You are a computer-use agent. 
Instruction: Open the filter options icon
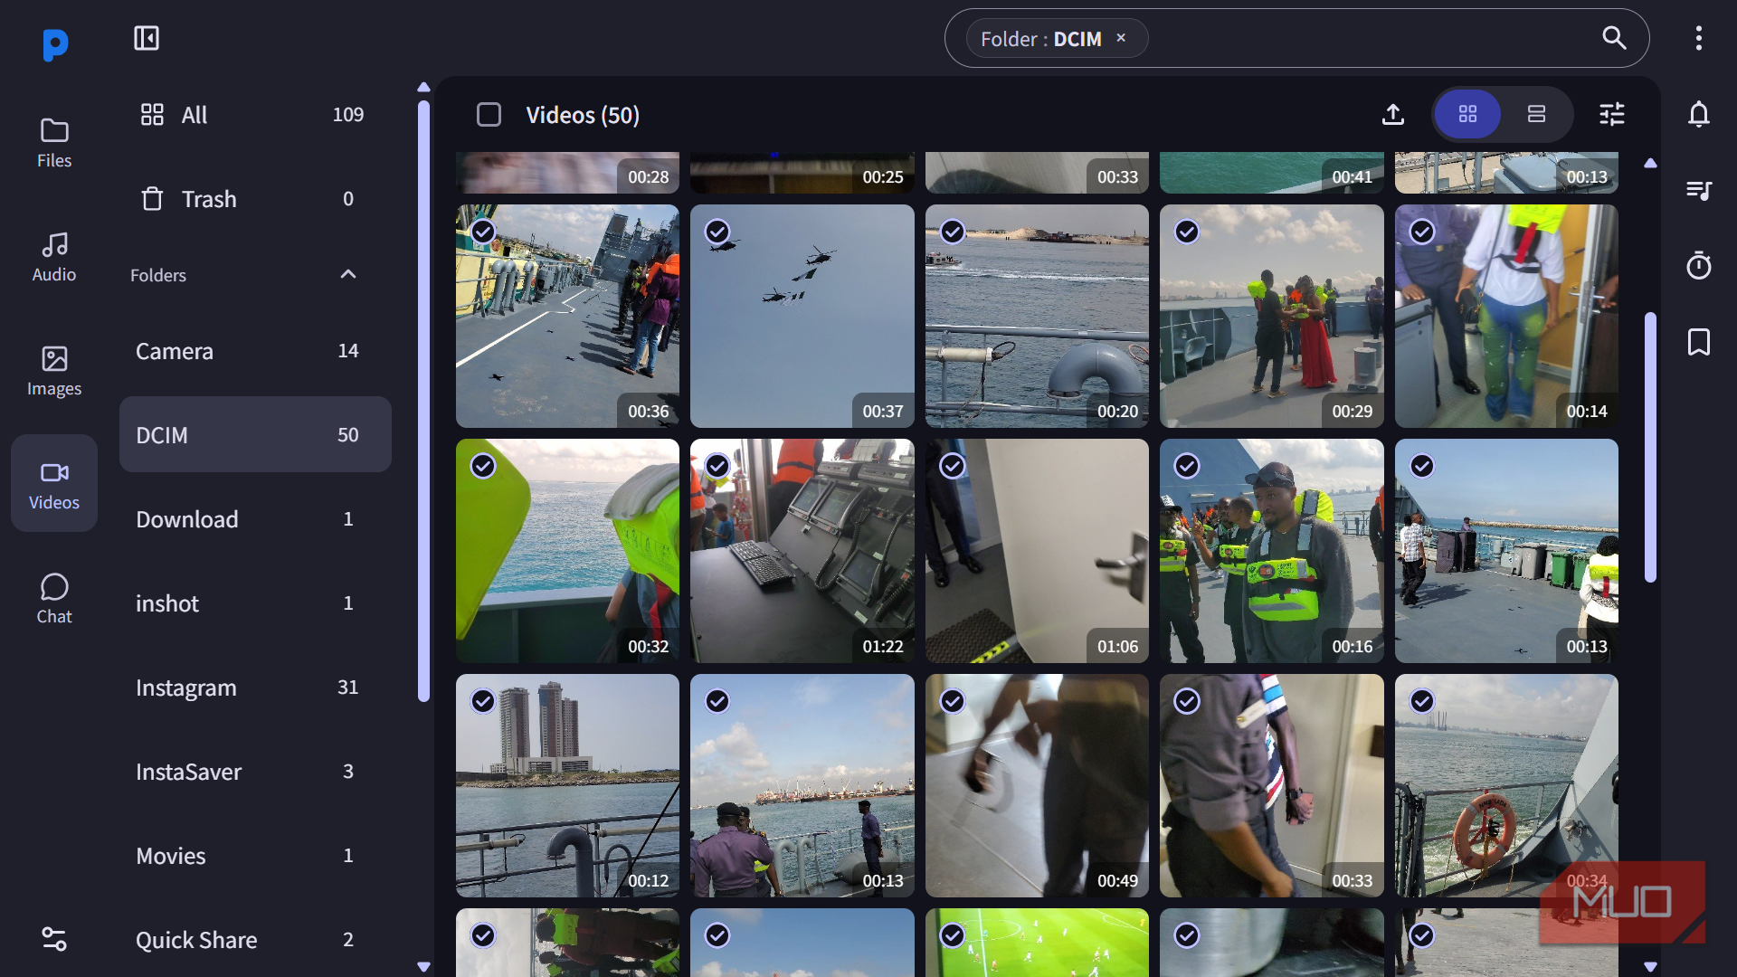(x=1612, y=114)
